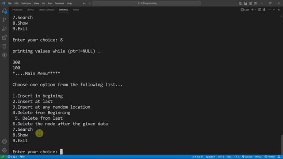This screenshot has height=159, width=283.
Task: Open the Extensions view
Action: (4, 38)
